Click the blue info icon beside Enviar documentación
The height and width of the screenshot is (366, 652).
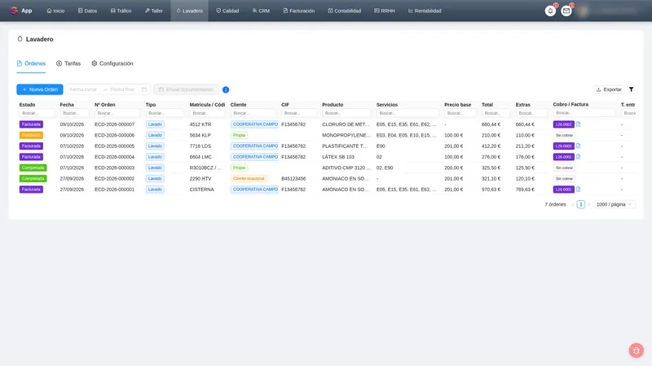(226, 89)
